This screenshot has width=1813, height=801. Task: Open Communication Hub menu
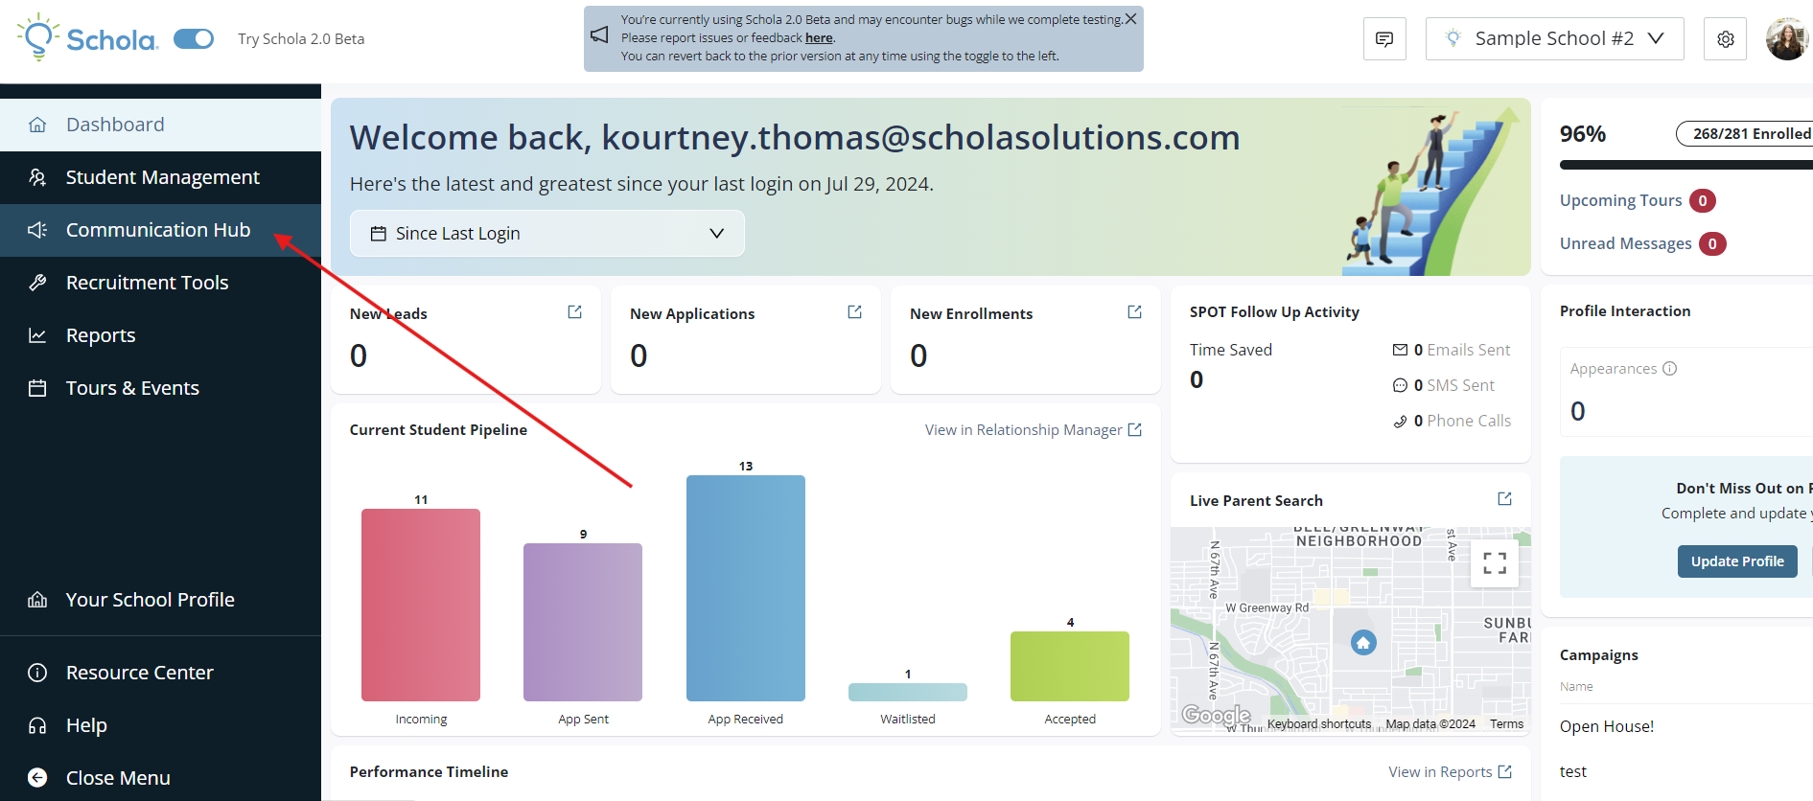click(x=160, y=230)
